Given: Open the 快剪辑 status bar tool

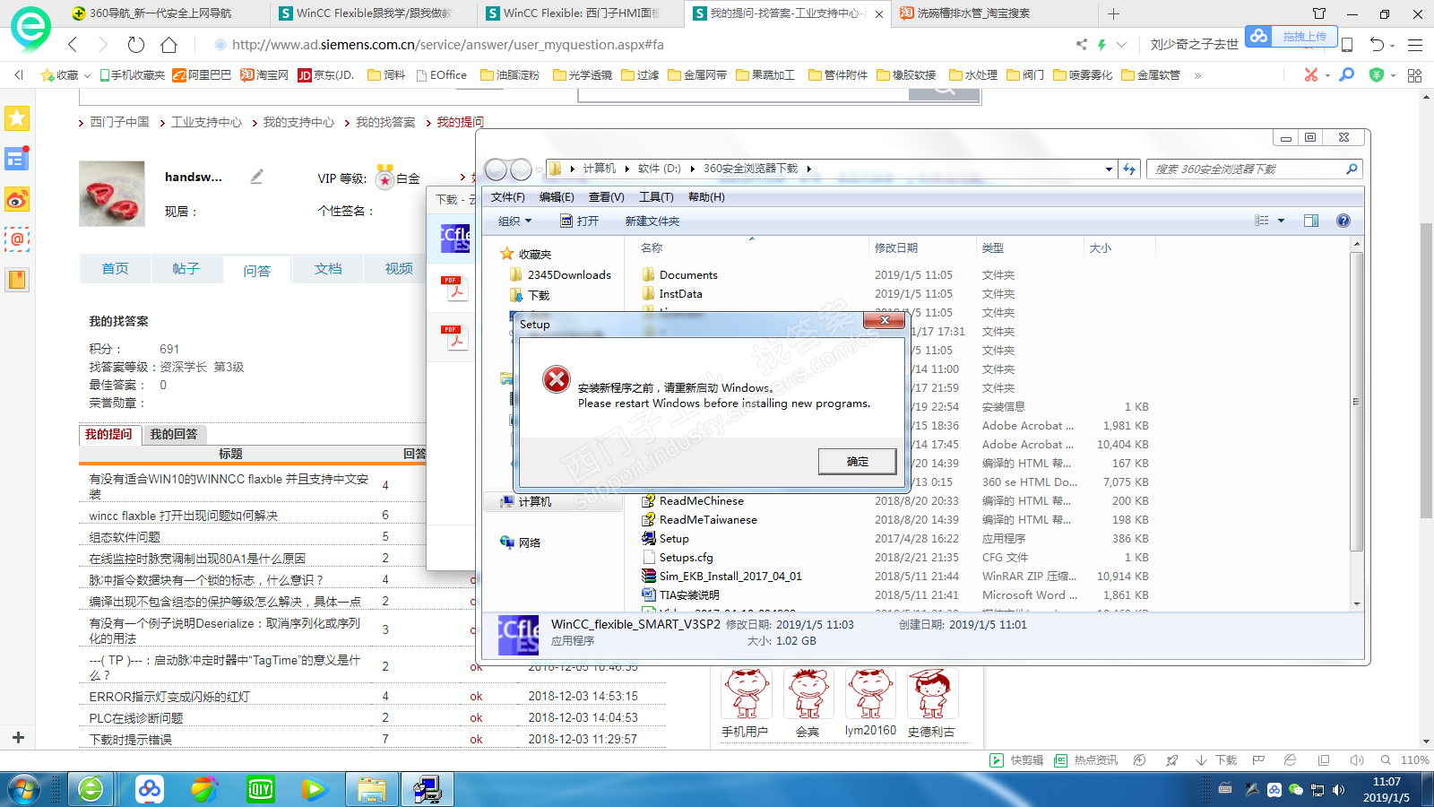Looking at the screenshot, I should [x=1016, y=760].
